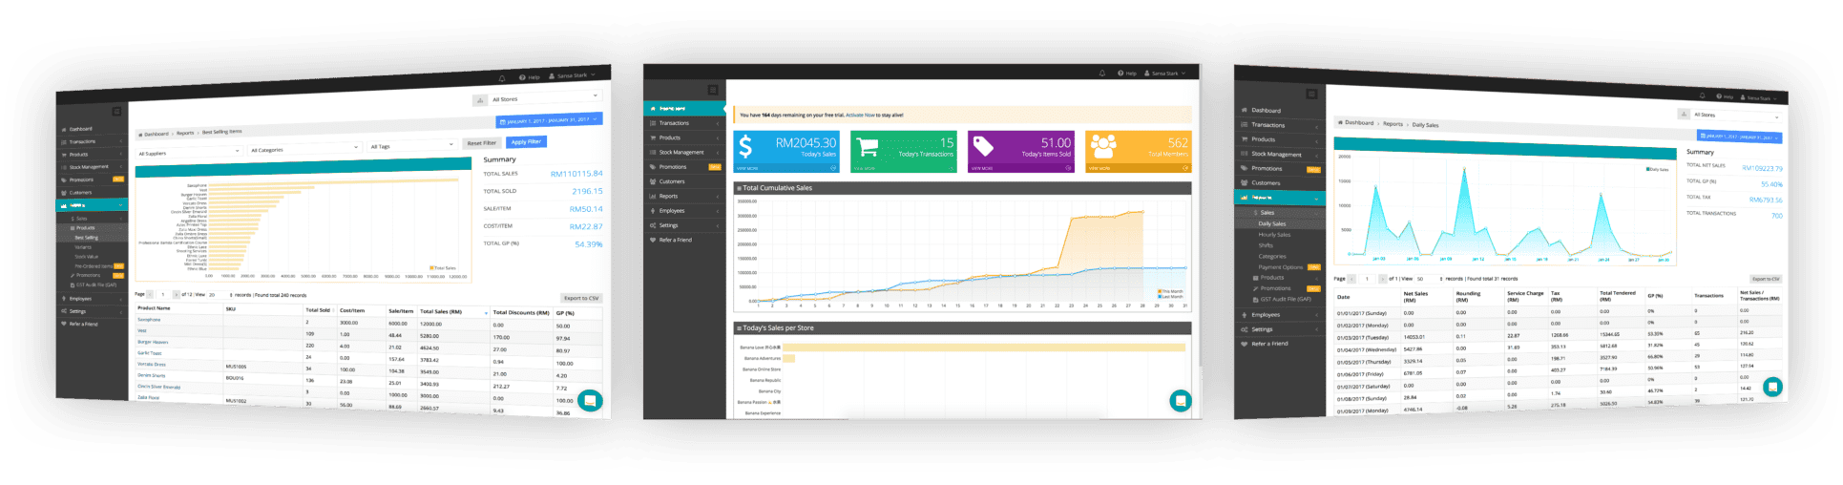Open Help in the middle dashboard window
This screenshot has height=485, width=1843.
[1127, 74]
